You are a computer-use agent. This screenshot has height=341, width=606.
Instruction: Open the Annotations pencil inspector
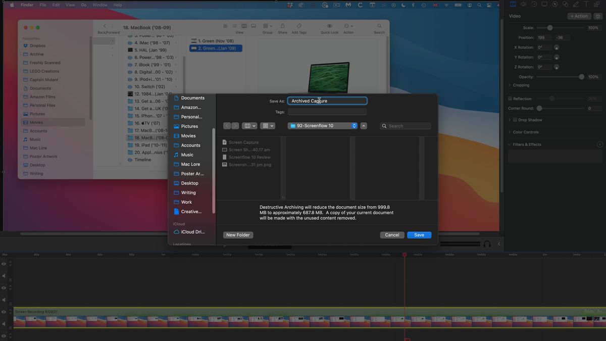(576, 4)
